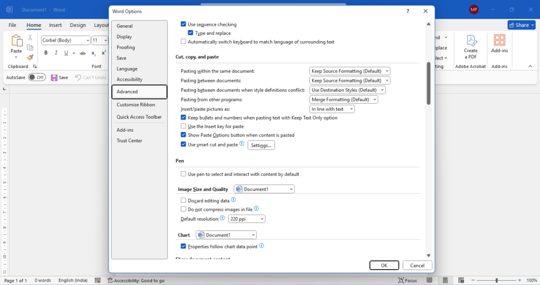Uncheck Show Paste Options button checkbox
The image size is (540, 285).
(183, 135)
